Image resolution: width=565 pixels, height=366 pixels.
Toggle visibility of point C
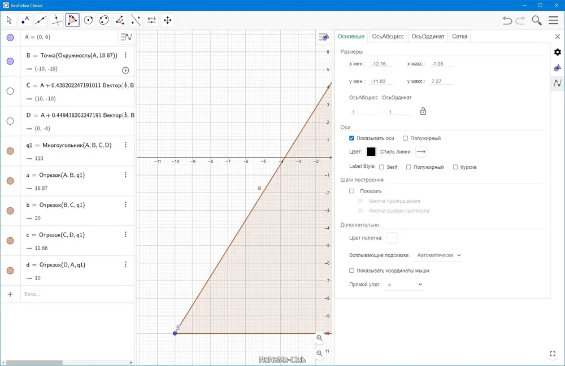(10, 91)
